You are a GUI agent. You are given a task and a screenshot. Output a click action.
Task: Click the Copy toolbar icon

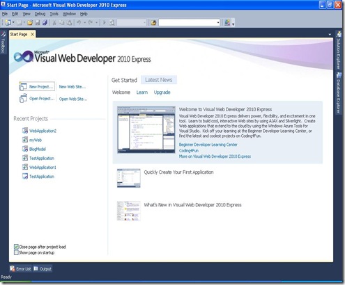(x=62, y=22)
